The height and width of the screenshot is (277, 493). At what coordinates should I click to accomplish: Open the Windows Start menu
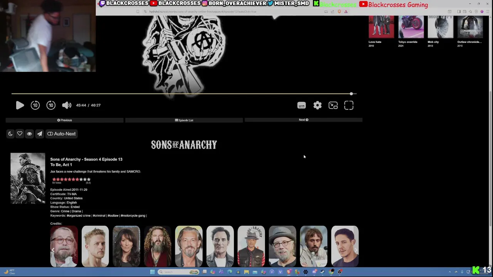point(152,272)
